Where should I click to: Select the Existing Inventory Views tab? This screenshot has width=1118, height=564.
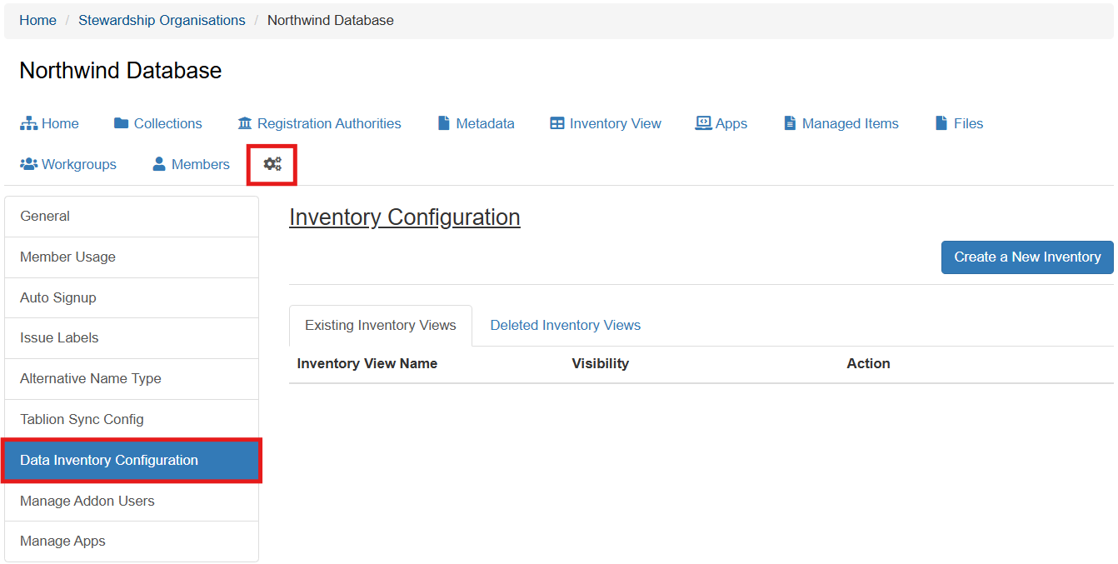(380, 325)
